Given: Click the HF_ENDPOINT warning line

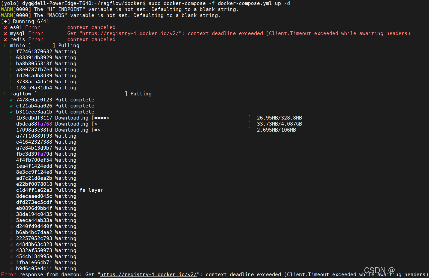Looking at the screenshot, I should 120,9.
